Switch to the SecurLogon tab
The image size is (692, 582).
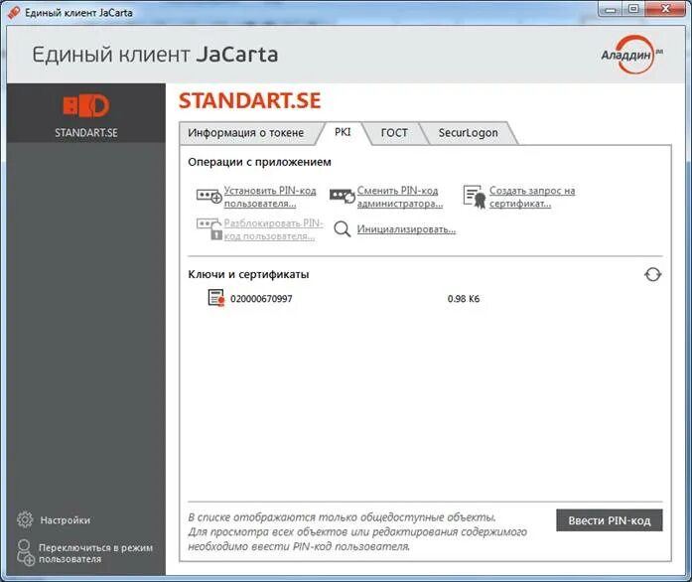pos(468,132)
